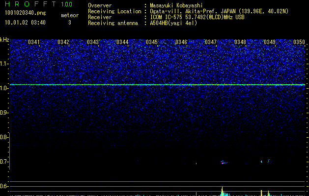Click the bright carrier line near 1.0 kHz

[158, 85]
